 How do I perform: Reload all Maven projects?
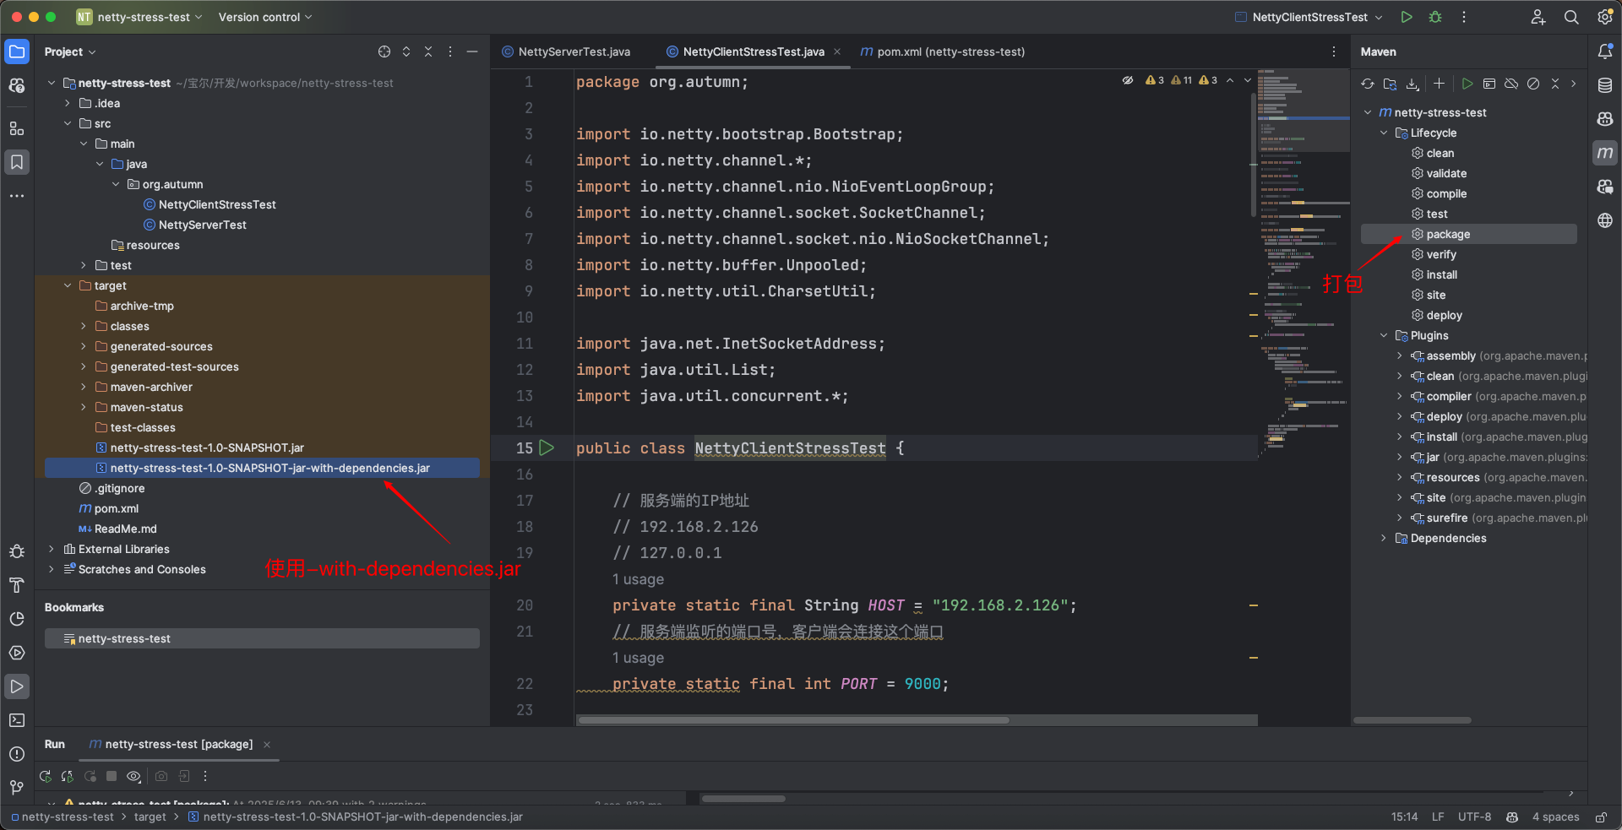tap(1368, 84)
